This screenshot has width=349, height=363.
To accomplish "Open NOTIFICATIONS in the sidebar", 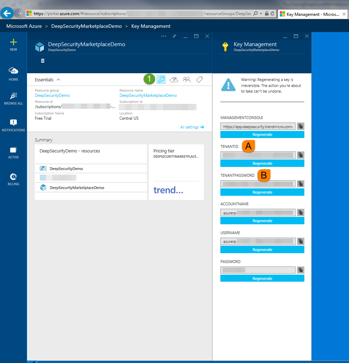I will (13, 125).
